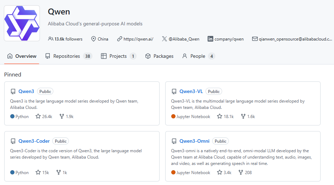This screenshot has height=185, width=334.
Task: Click the email envelope icon
Action: coord(255,39)
